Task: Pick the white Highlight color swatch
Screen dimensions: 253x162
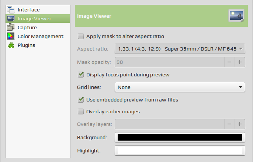Action: pyautogui.click(x=180, y=151)
